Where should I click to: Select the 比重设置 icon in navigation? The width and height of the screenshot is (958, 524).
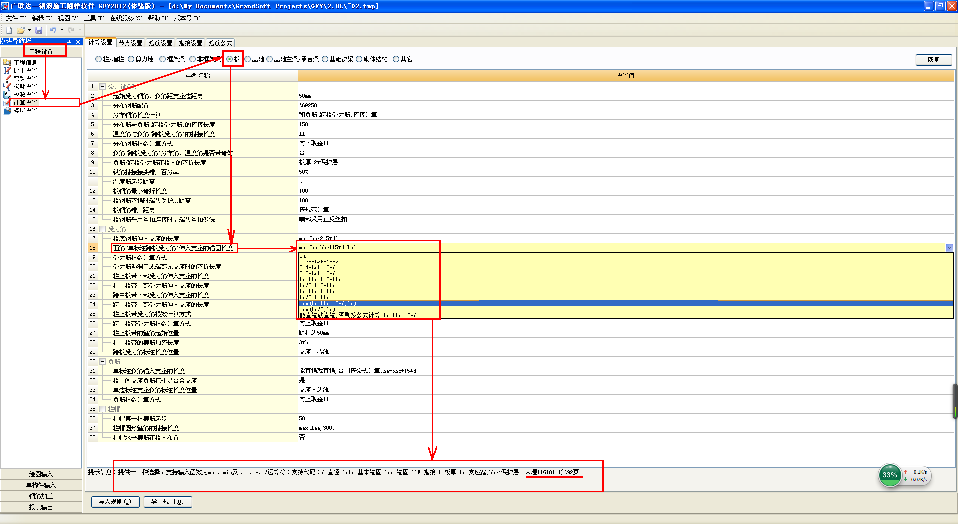[x=7, y=70]
